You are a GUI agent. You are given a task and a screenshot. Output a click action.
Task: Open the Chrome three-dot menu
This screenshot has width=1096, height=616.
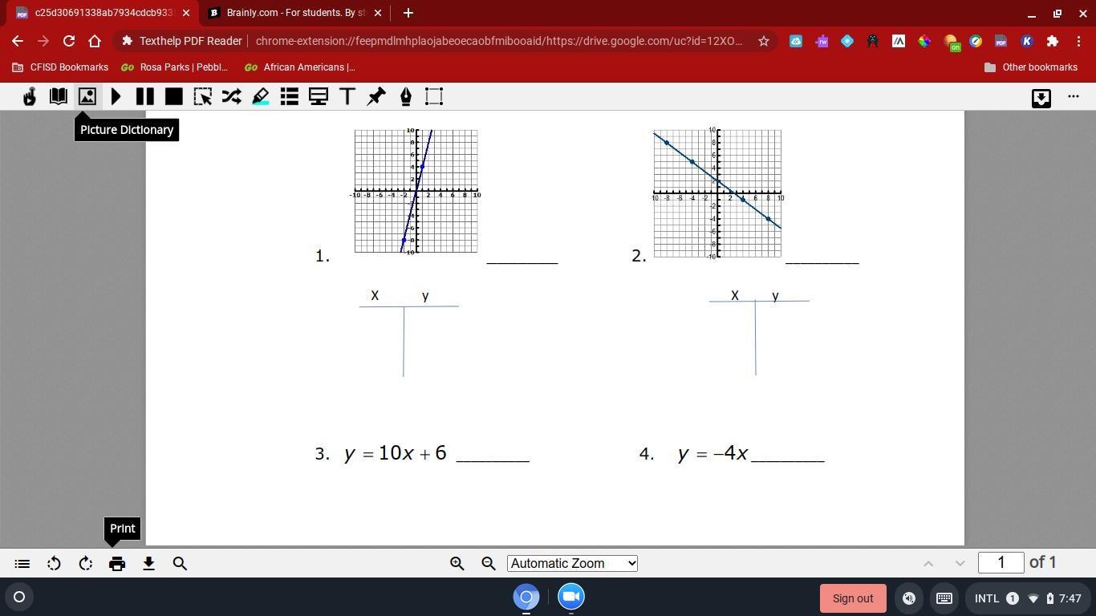click(1078, 41)
